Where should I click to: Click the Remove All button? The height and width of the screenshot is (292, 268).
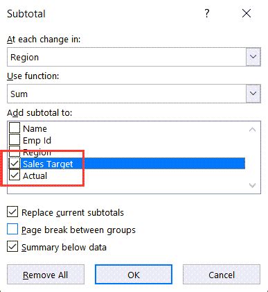[46, 275]
